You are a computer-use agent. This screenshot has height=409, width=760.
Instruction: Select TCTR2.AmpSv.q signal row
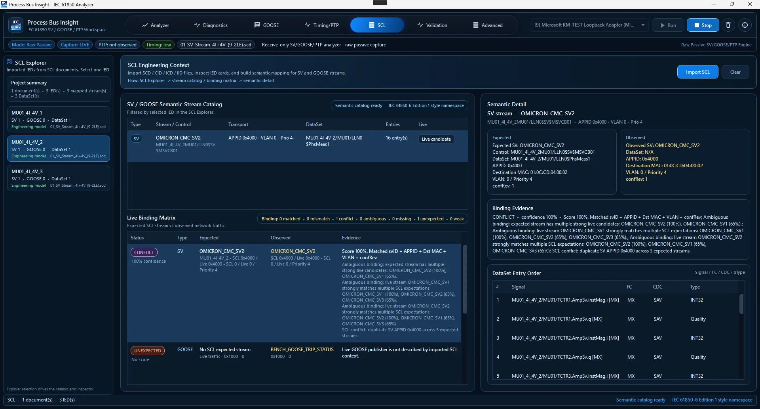click(x=616, y=357)
